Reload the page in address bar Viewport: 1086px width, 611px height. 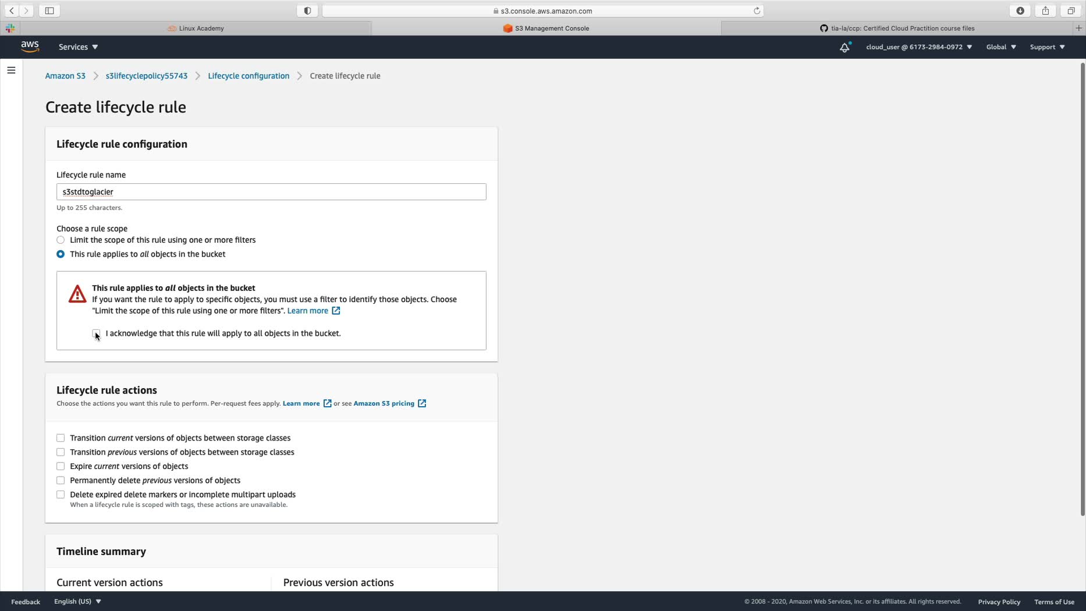pyautogui.click(x=757, y=10)
